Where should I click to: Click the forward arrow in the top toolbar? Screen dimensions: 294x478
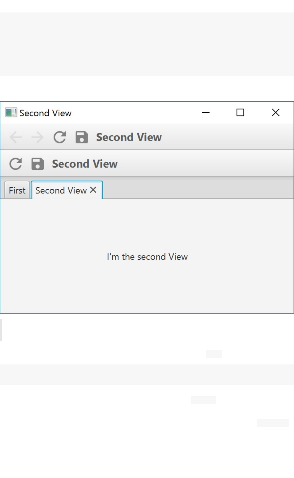[x=37, y=137]
